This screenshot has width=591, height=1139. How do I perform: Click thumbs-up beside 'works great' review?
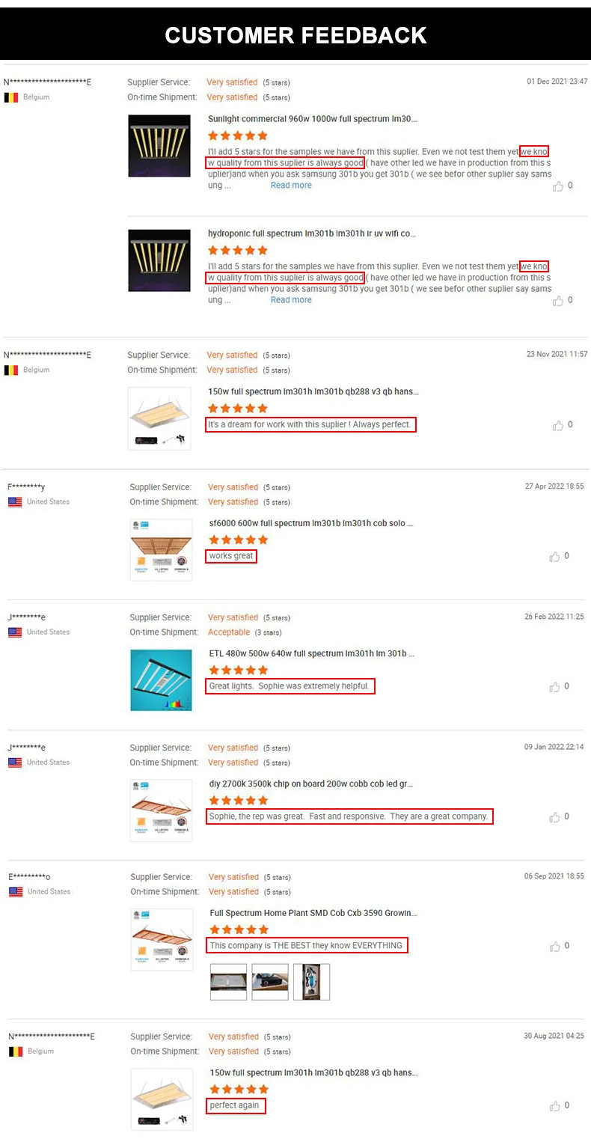pos(554,557)
